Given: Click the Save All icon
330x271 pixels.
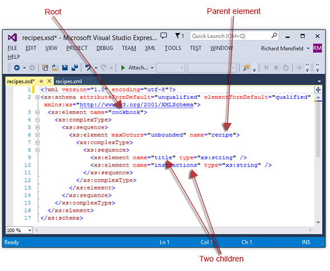Looking at the screenshot, I should tap(75, 68).
